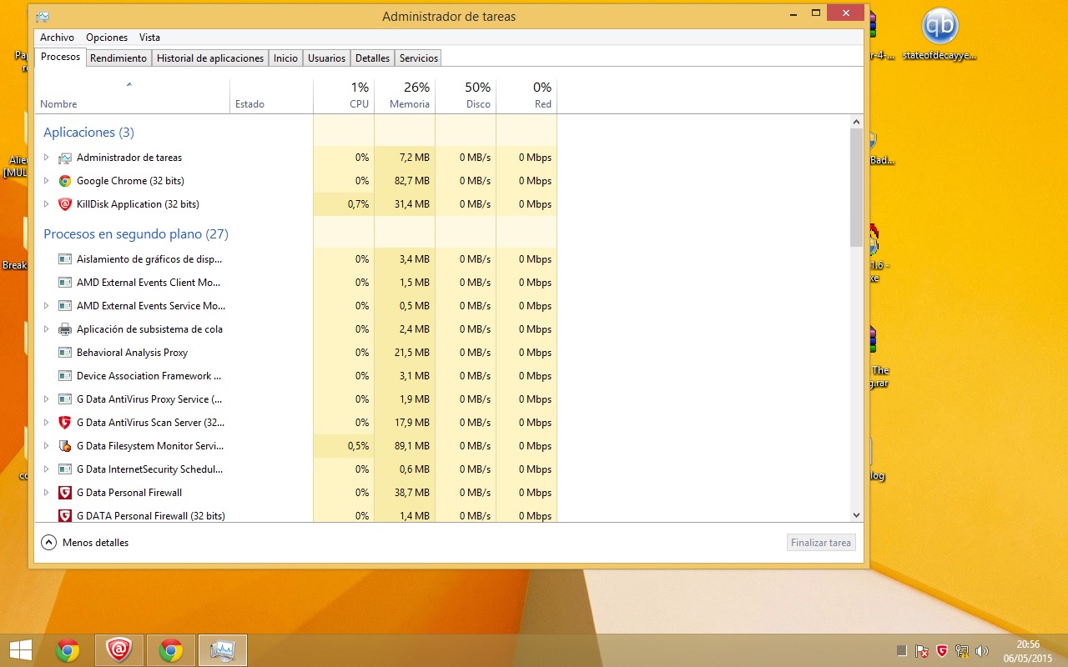The height and width of the screenshot is (667, 1068).
Task: Click the taskbar clock showing 20:56
Action: [x=1028, y=650]
